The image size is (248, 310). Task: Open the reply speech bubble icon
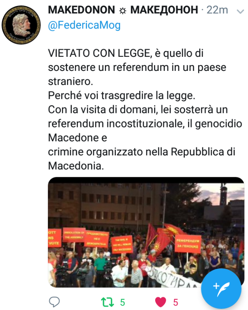54,302
